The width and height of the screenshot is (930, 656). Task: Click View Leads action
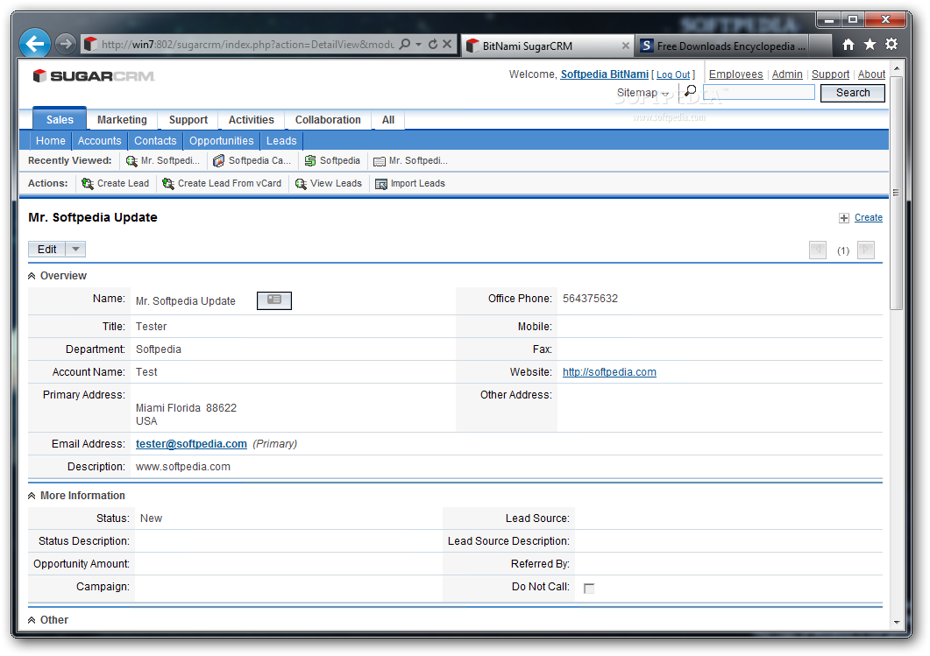coord(328,184)
